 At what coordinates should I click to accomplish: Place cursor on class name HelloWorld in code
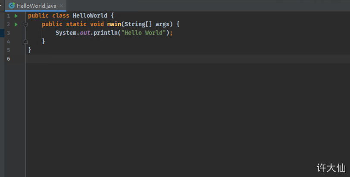[90, 15]
